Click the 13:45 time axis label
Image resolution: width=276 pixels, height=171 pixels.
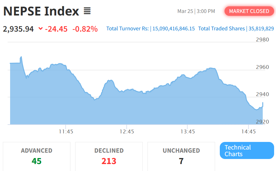(187, 131)
